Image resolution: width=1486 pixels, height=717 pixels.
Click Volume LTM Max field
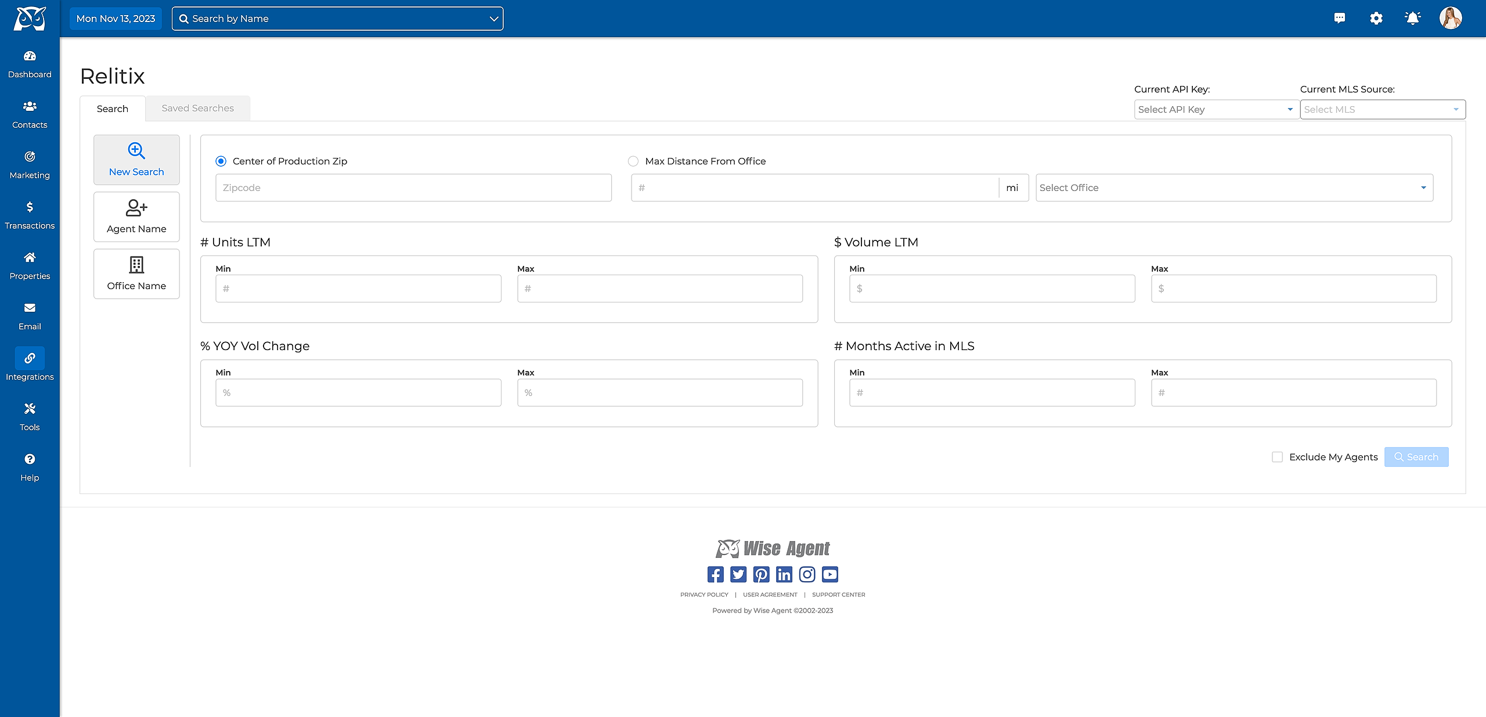tap(1294, 289)
